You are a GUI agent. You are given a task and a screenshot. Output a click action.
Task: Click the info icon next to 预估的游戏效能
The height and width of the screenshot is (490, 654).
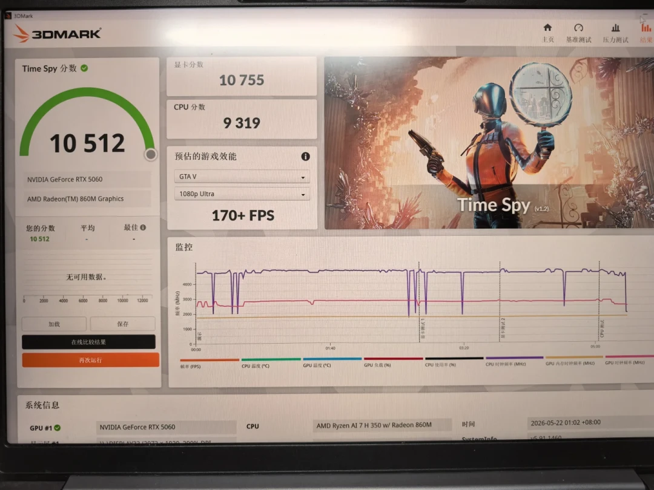coord(305,156)
